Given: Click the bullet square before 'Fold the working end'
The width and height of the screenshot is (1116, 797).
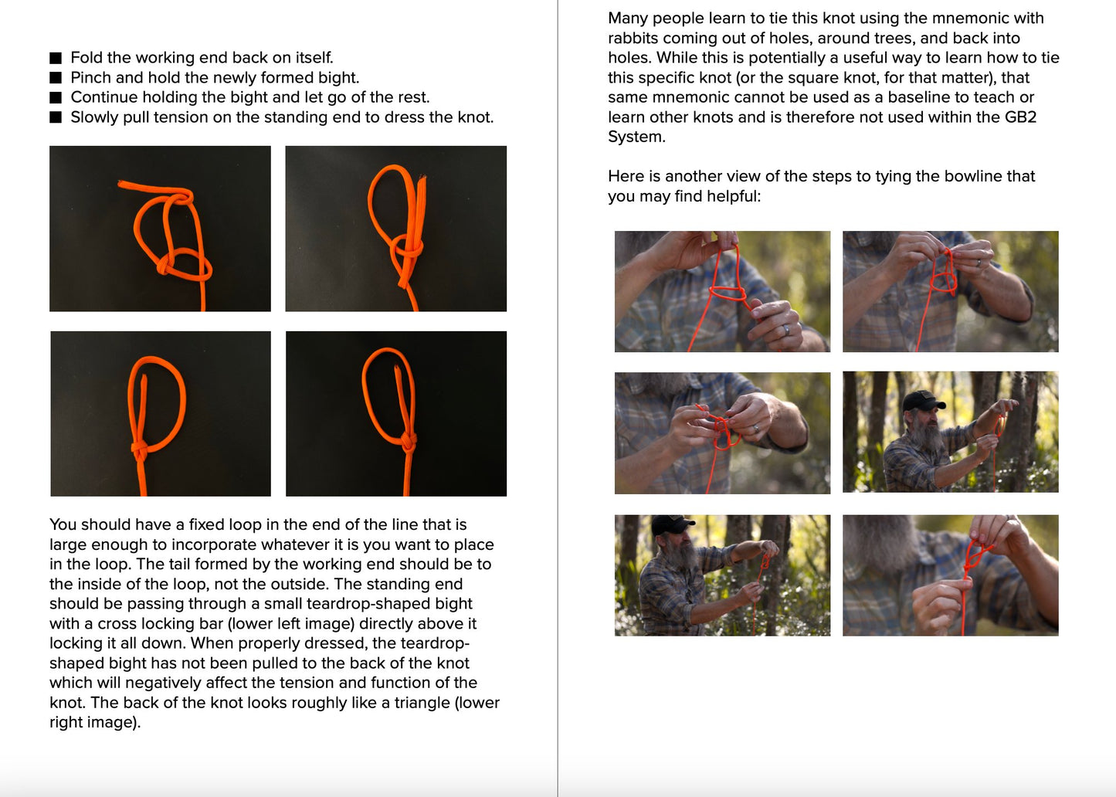Looking at the screenshot, I should coord(56,58).
